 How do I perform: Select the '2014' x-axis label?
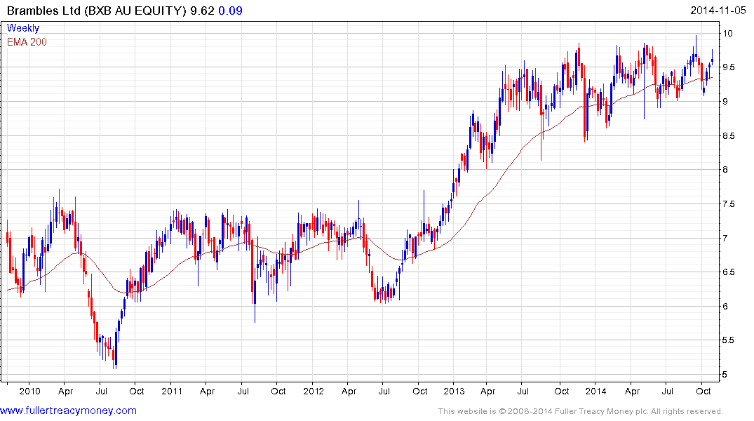pyautogui.click(x=595, y=391)
